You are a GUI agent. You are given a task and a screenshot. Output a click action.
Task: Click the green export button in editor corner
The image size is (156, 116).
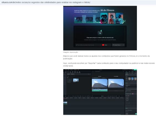click(135, 70)
